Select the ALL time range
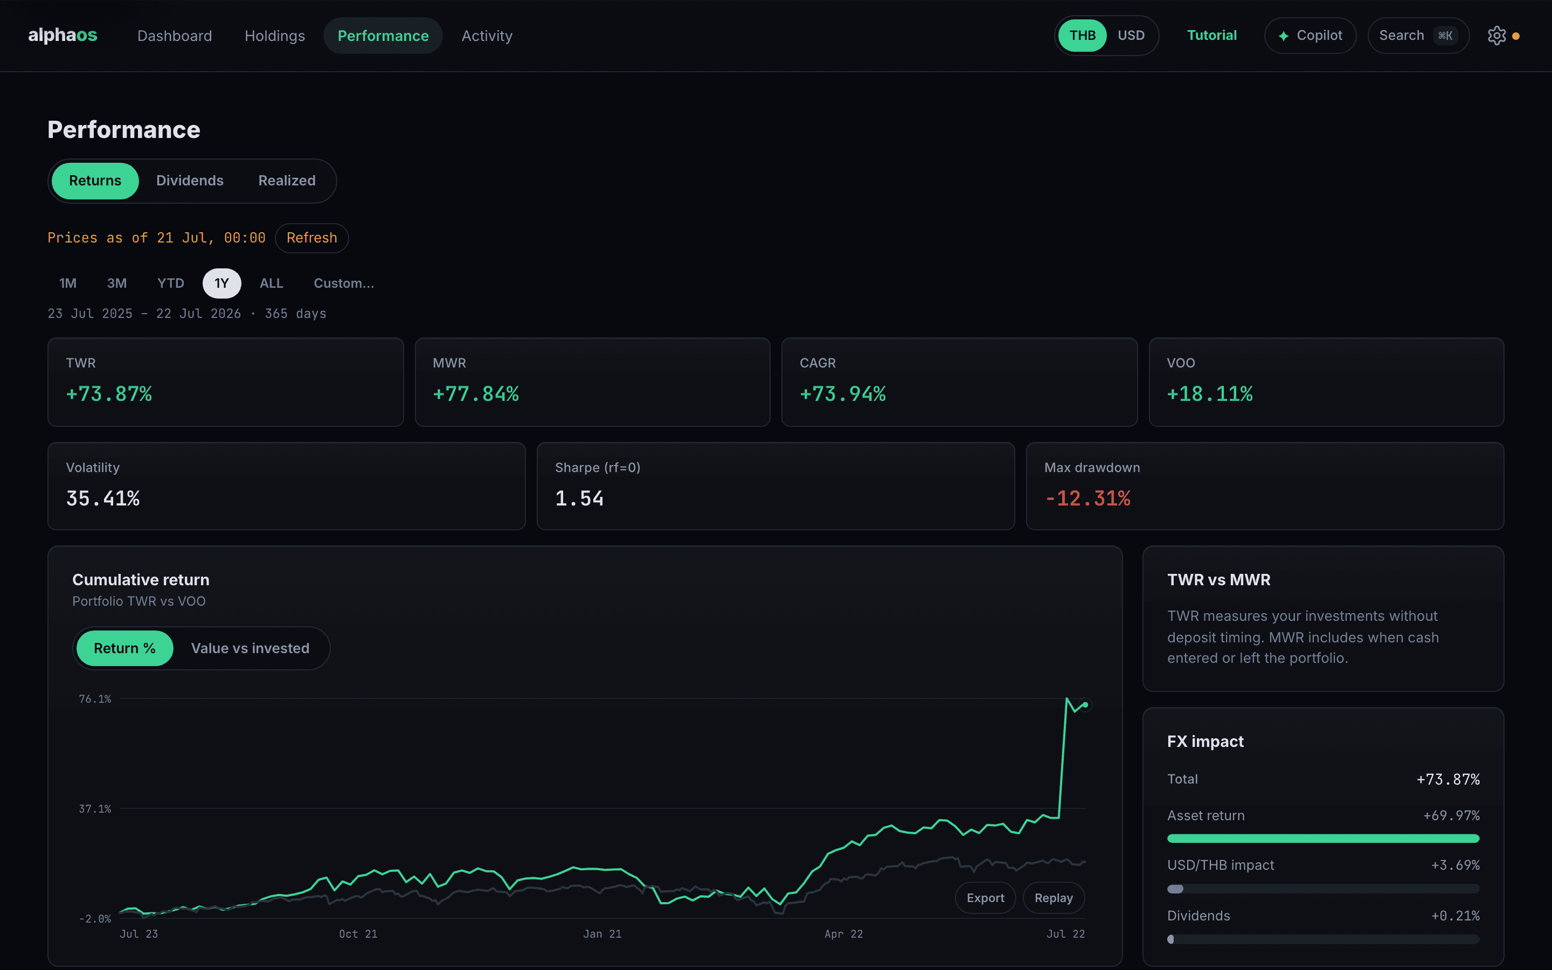Screen dimensions: 1552x970 click(x=271, y=283)
